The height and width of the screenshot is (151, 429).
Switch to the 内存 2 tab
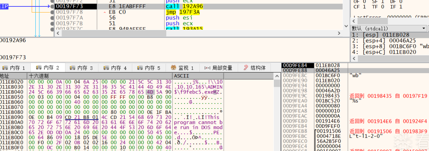[x=48, y=68]
